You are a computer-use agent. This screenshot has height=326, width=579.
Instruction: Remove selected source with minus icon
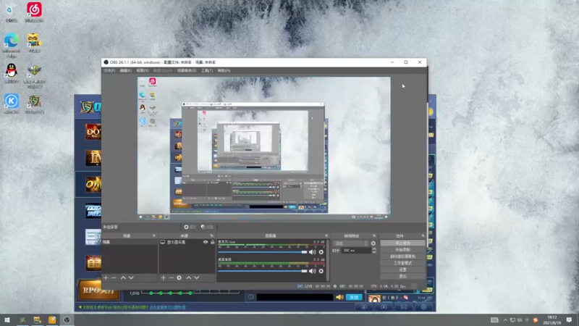tap(171, 277)
